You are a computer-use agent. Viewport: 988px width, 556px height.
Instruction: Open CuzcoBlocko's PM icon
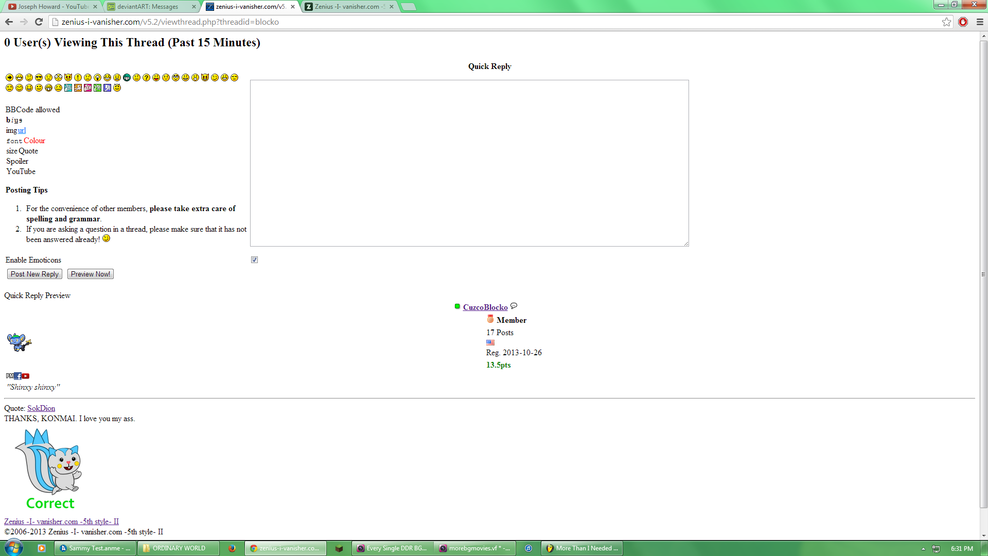(10, 376)
